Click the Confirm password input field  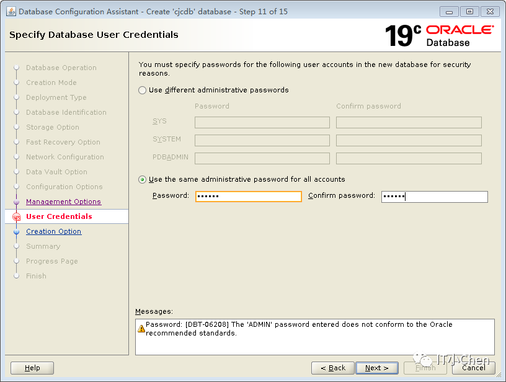click(x=434, y=197)
